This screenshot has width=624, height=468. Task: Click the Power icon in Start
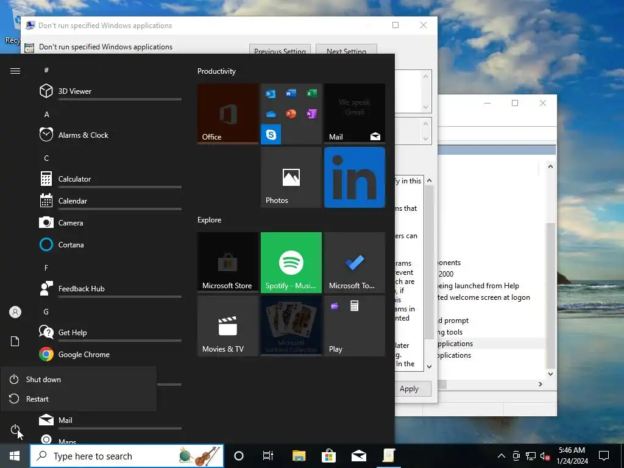pyautogui.click(x=15, y=430)
